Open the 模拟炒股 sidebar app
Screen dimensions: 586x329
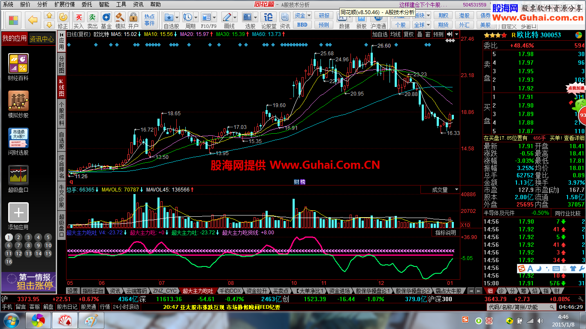[x=18, y=105]
